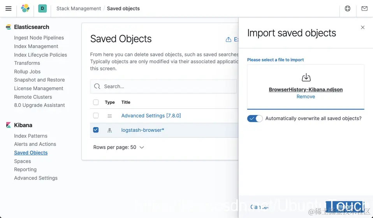373x218 pixels.
Task: Open the logstash-browser* object link
Action: pos(143,130)
